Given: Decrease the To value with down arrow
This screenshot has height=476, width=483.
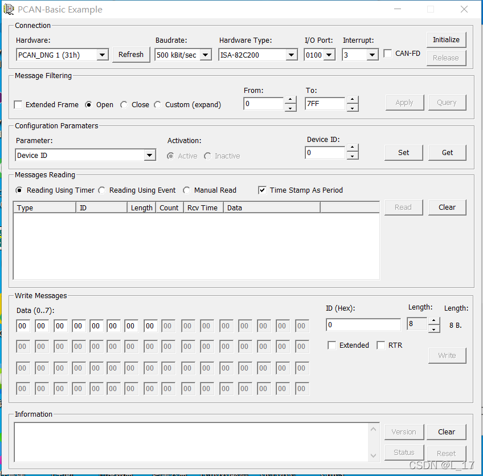Looking at the screenshot, I should pos(353,108).
